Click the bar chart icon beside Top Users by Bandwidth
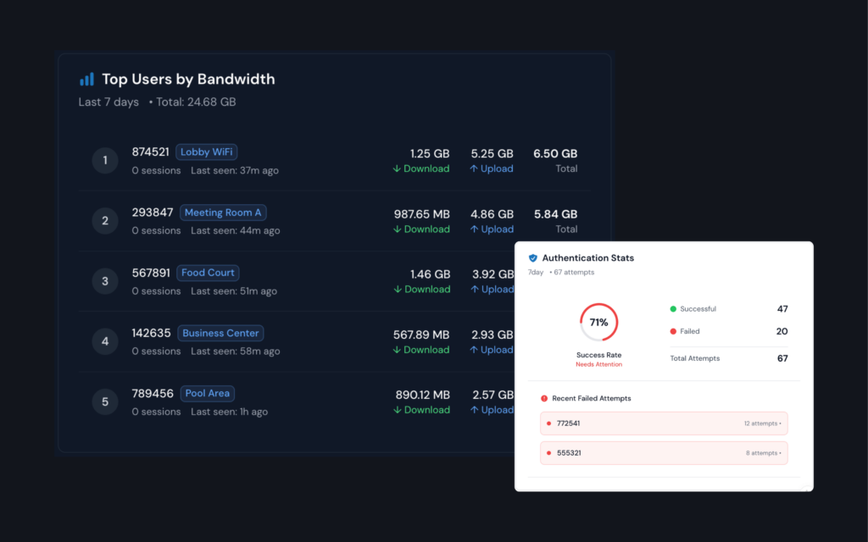Viewport: 868px width, 542px height. (86, 79)
